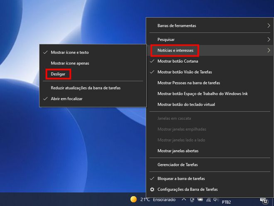Show hidden tray icons chevron
274x206 pixels.
(183, 199)
